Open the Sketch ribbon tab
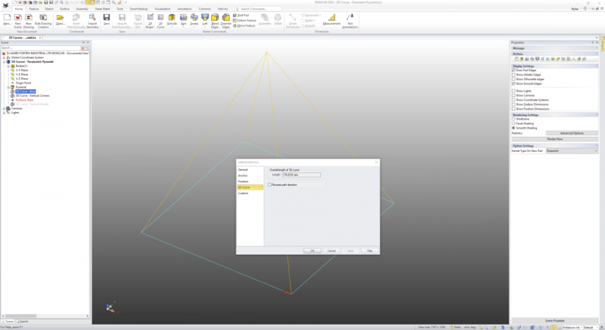Viewport: 605px width, 330px height. (x=50, y=9)
